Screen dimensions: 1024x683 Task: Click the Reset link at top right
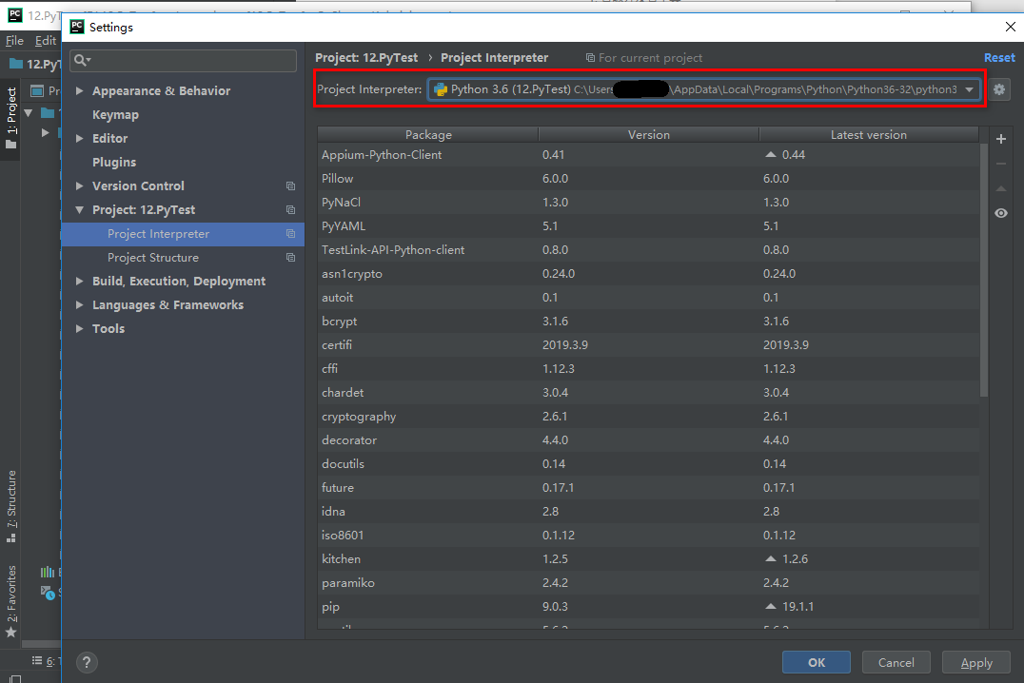[x=999, y=57]
